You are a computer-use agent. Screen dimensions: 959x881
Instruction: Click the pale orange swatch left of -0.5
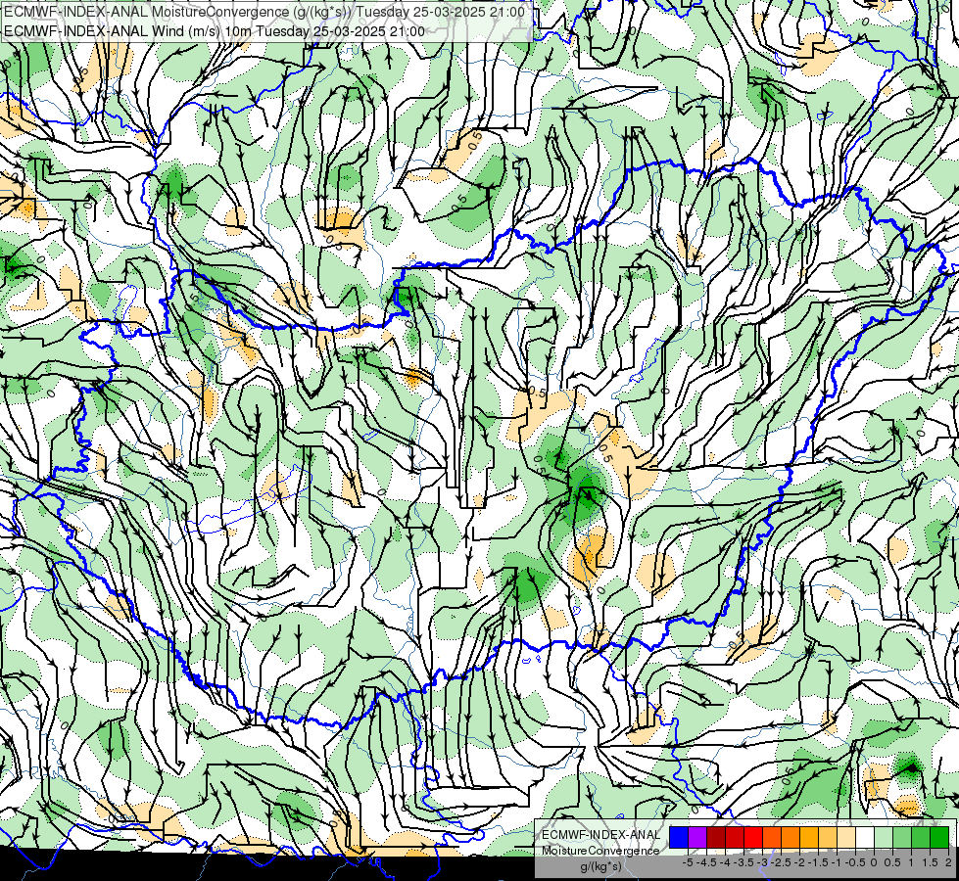coord(846,837)
